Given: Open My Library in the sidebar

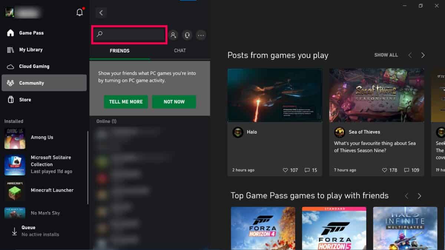Looking at the screenshot, I should click(x=44, y=50).
